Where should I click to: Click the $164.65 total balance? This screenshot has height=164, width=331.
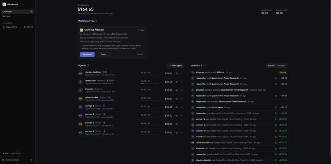pyautogui.click(x=85, y=9)
